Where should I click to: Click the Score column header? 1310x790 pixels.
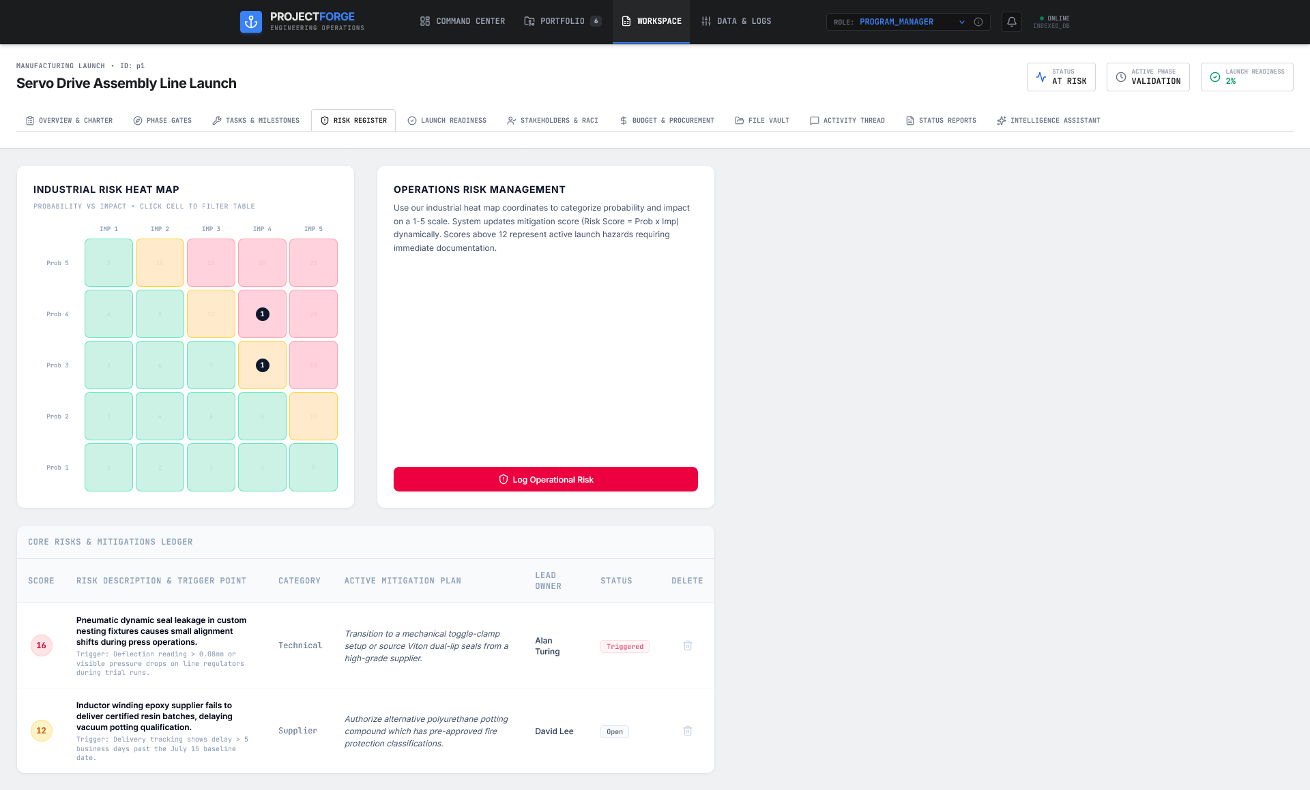[41, 581]
